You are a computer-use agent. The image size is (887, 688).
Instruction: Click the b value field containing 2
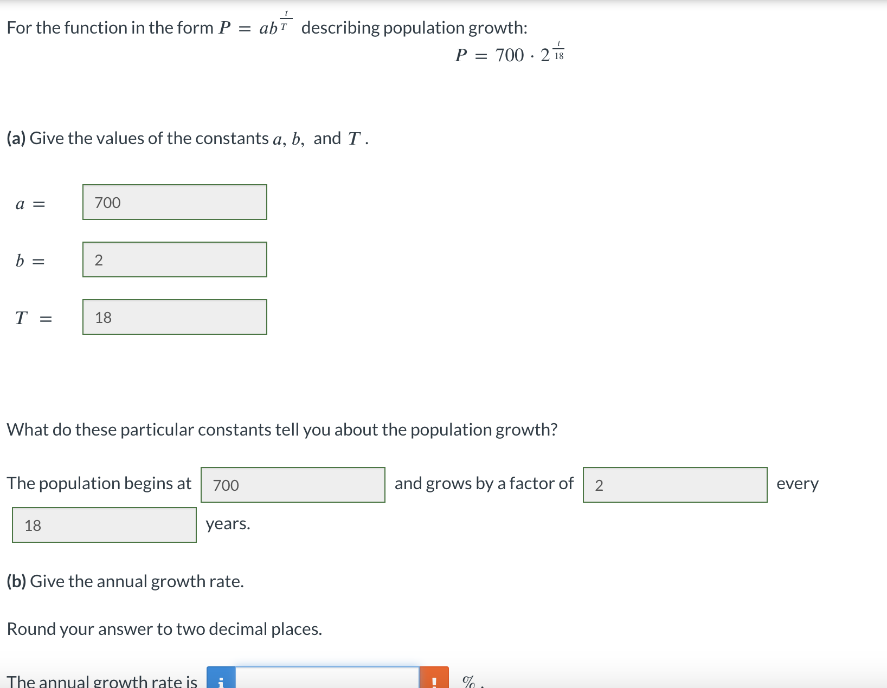coord(175,260)
